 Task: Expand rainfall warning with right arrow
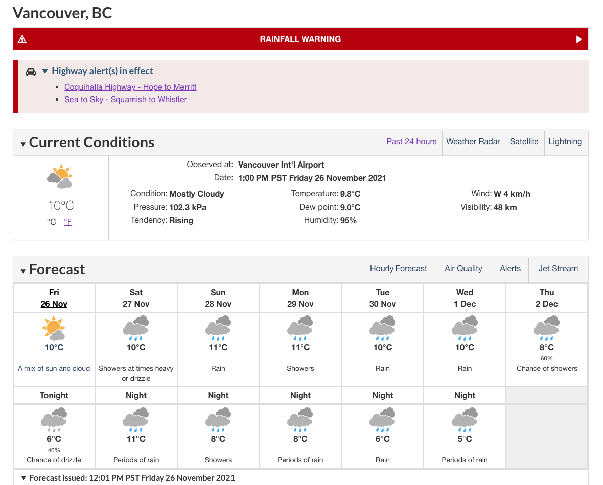tap(579, 39)
